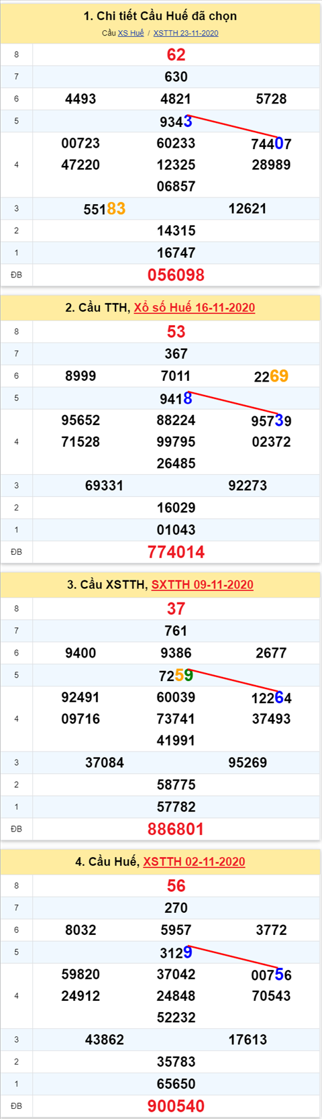Click the number 12264
The height and width of the screenshot is (1119, 322).
(271, 698)
